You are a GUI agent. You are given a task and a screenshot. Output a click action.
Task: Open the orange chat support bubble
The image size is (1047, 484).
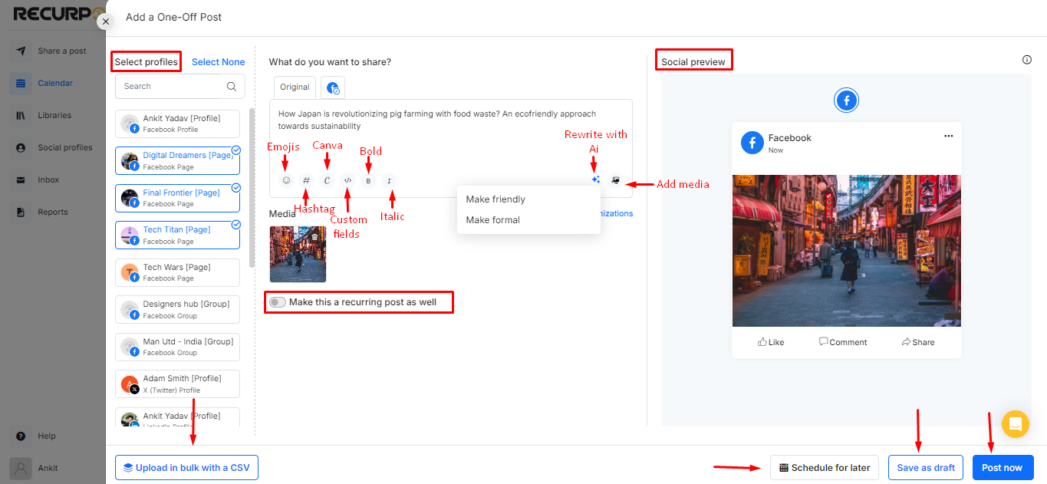pos(1016,423)
